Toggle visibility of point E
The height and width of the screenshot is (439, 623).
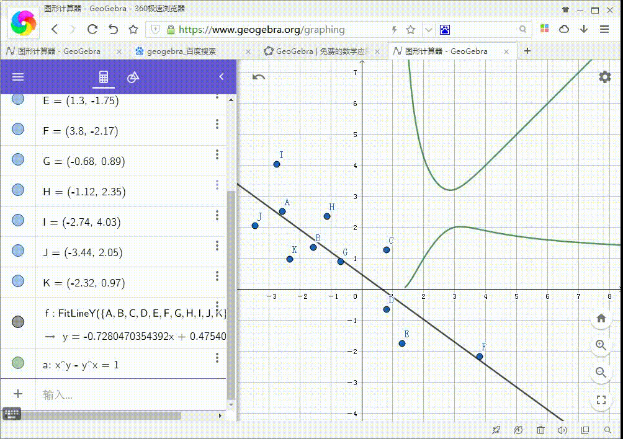[x=18, y=99]
